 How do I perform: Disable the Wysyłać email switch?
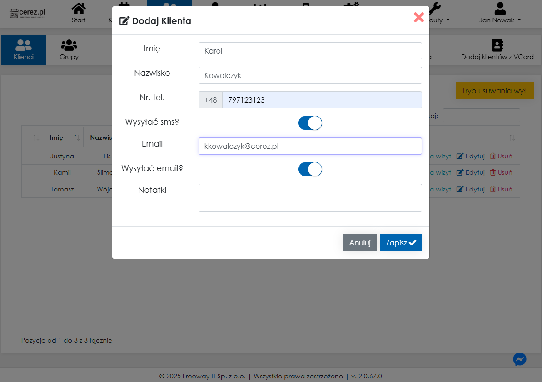(x=310, y=169)
